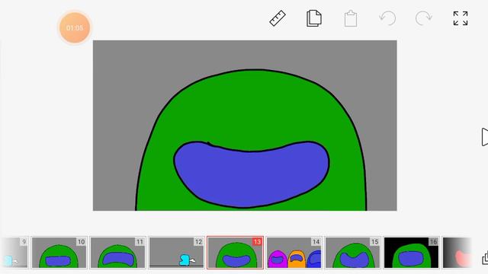
Task: Select frame 11 thumbnail
Action: tap(117, 253)
